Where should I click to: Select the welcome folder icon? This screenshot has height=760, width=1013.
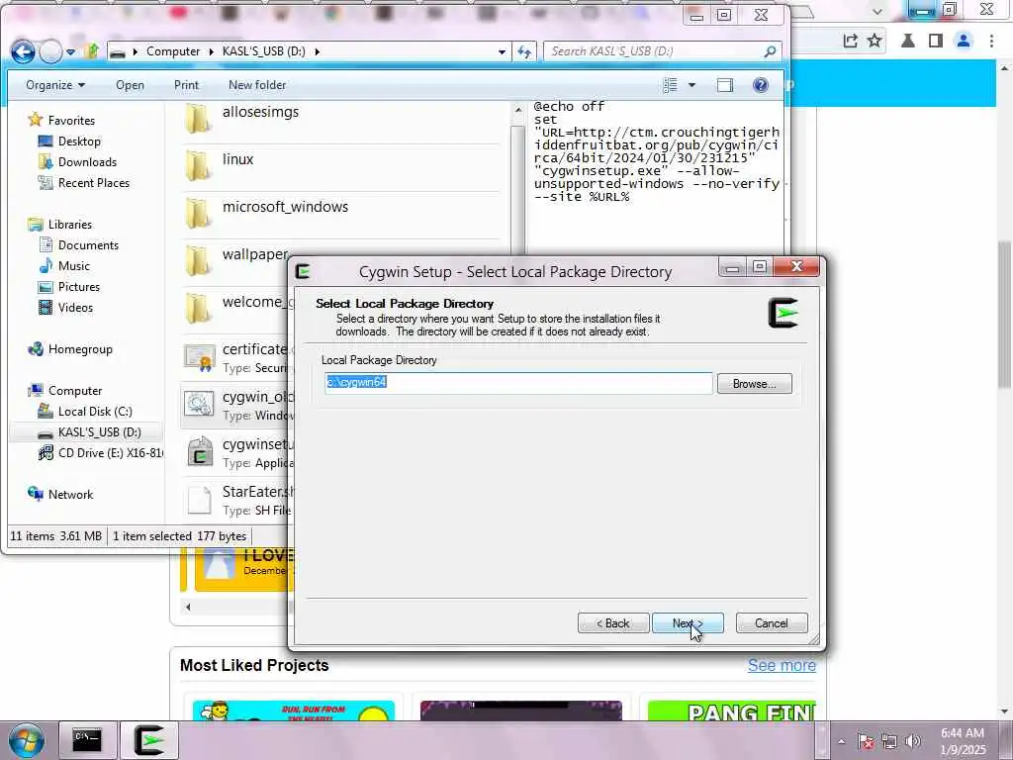tap(198, 309)
